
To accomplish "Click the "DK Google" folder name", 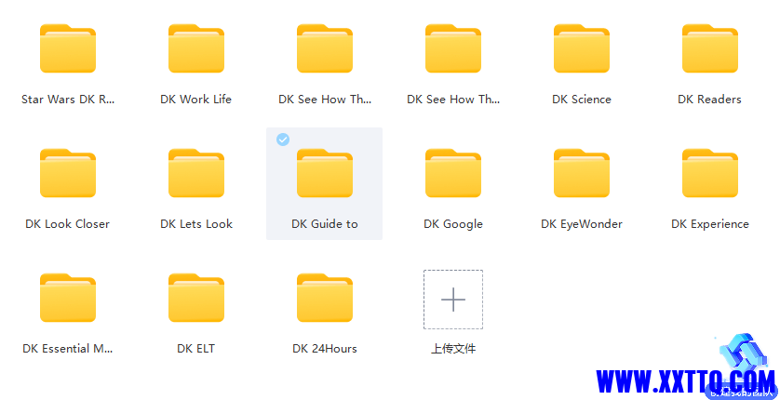I will click(453, 224).
